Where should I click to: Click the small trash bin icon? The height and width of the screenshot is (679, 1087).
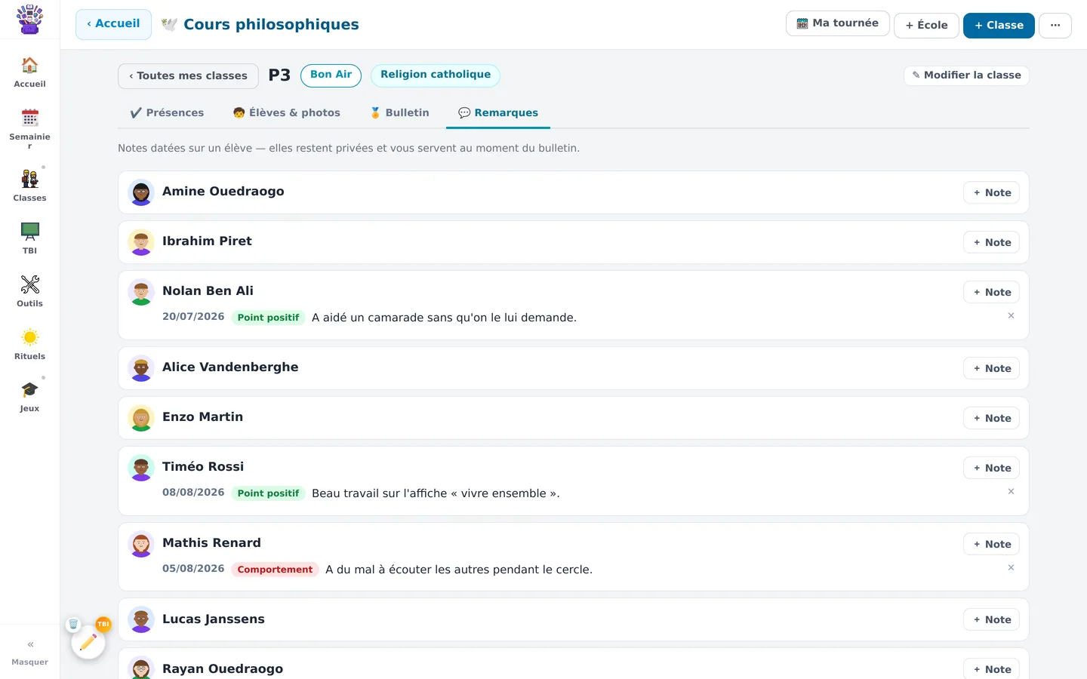pyautogui.click(x=73, y=625)
